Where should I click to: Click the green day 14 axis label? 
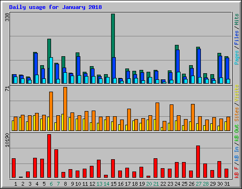coord(106,184)
